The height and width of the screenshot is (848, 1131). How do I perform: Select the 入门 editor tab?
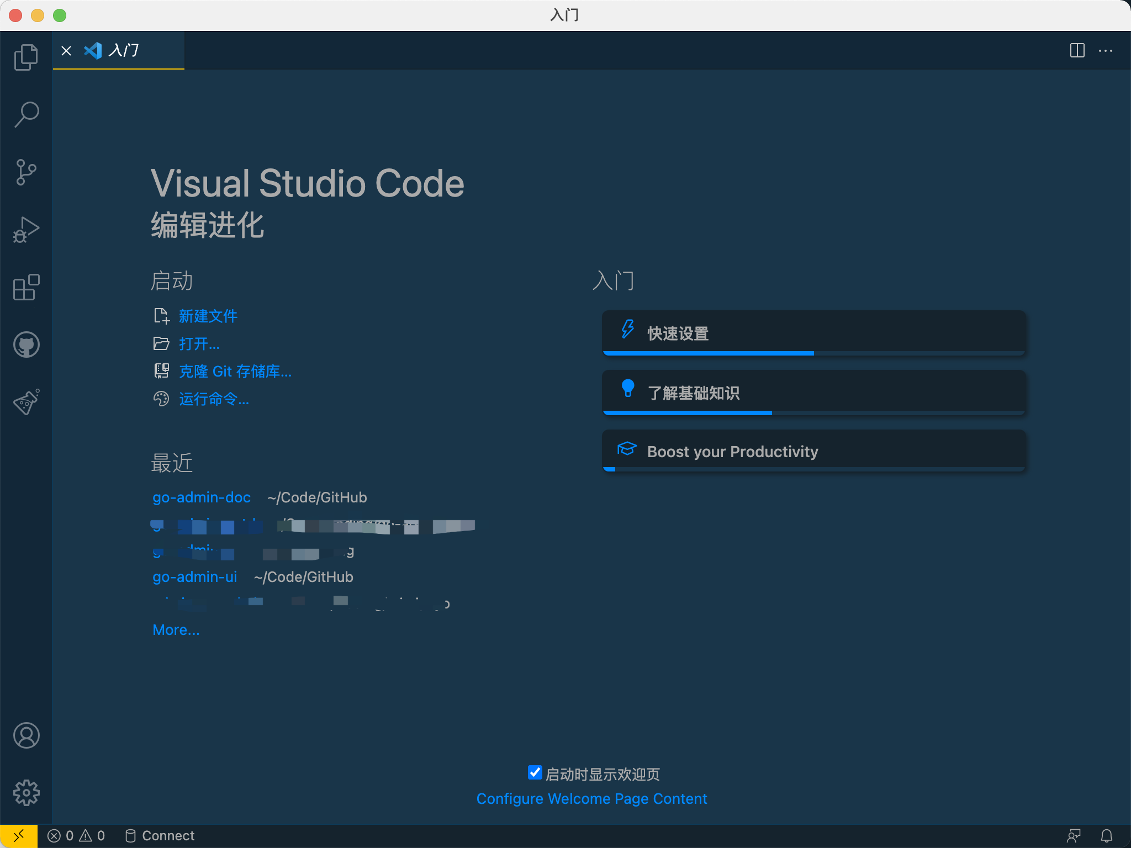[124, 51]
